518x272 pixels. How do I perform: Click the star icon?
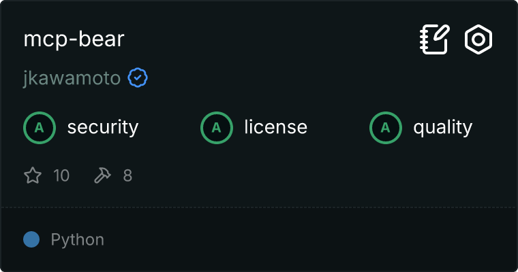tap(33, 175)
